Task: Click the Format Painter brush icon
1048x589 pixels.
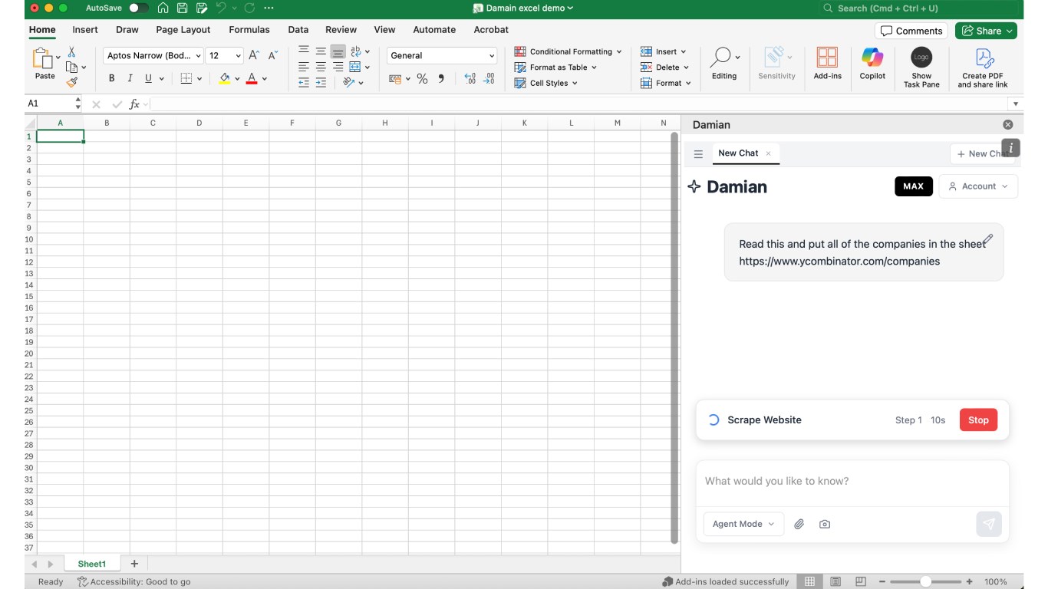Action: [x=71, y=82]
